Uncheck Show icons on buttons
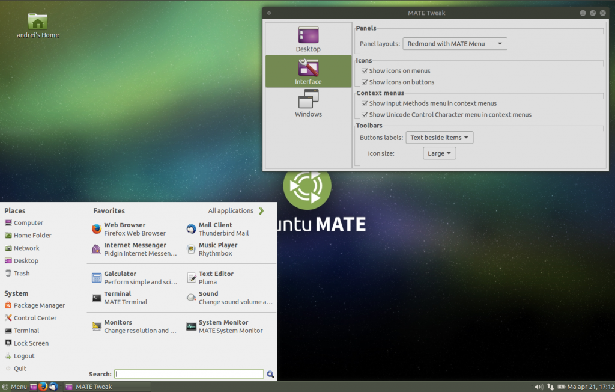The image size is (615, 392). (365, 82)
